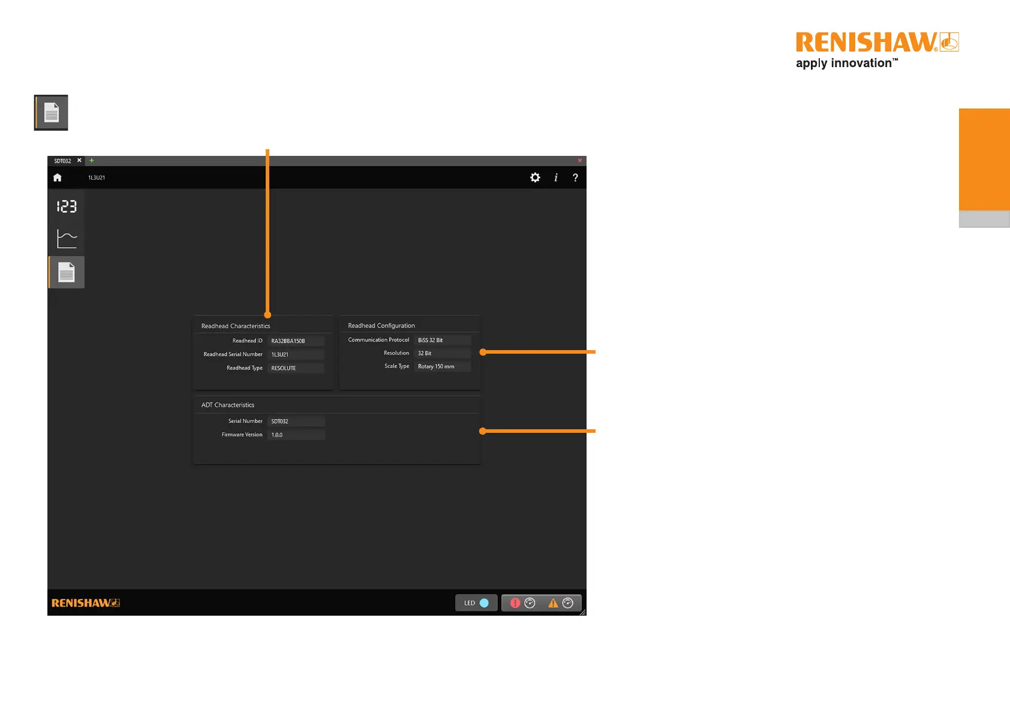Viewport: 1010px width, 714px height.
Task: Click the ADT Characteristics heading
Action: pos(228,405)
